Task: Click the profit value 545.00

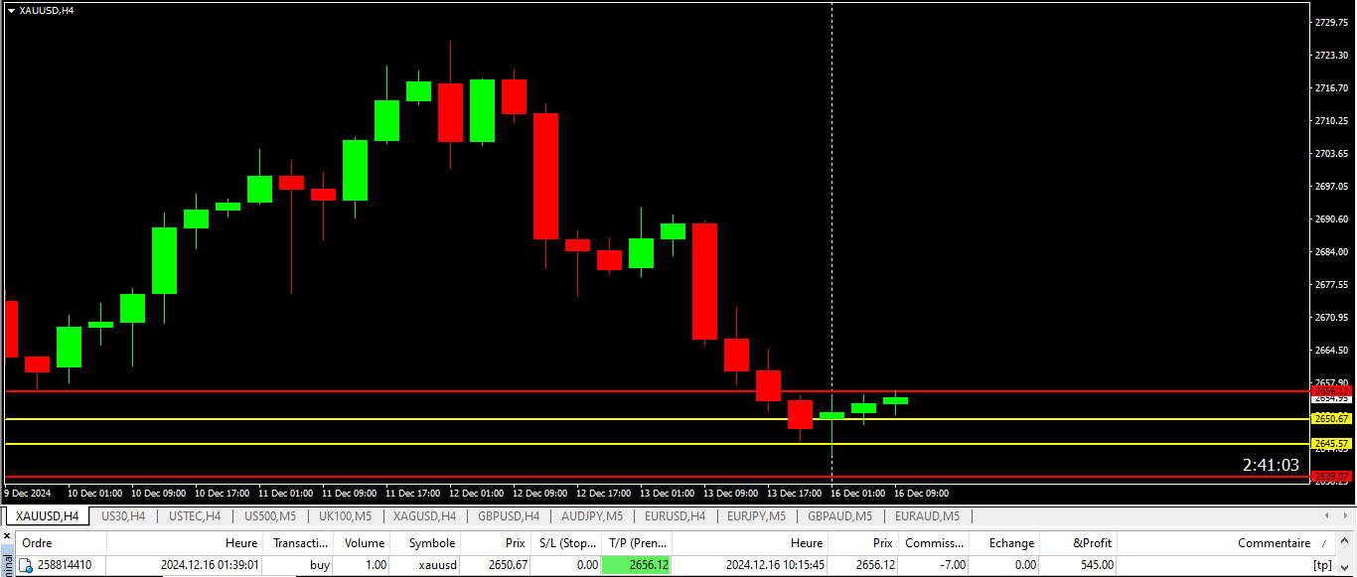Action: click(x=1097, y=565)
